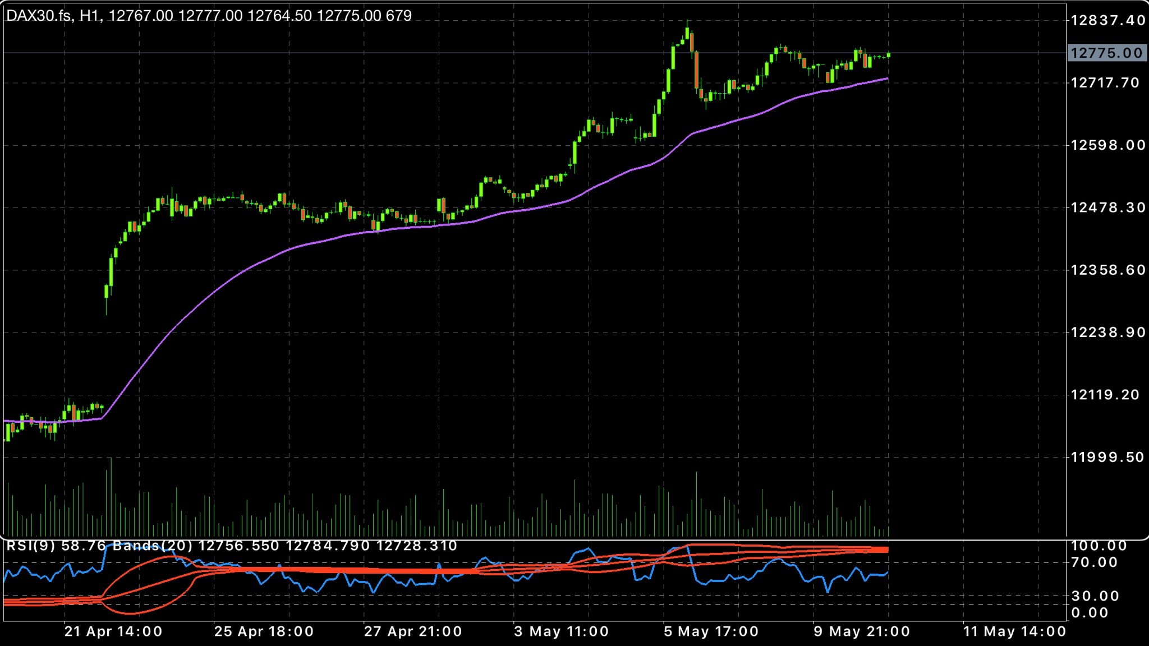Click the 5 May 17:00 time label
Viewport: 1149px width, 646px height.
[x=711, y=631]
